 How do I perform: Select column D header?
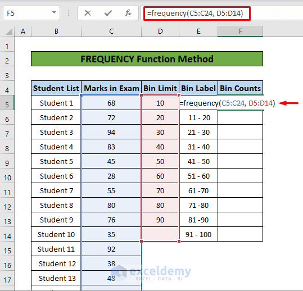click(x=160, y=31)
